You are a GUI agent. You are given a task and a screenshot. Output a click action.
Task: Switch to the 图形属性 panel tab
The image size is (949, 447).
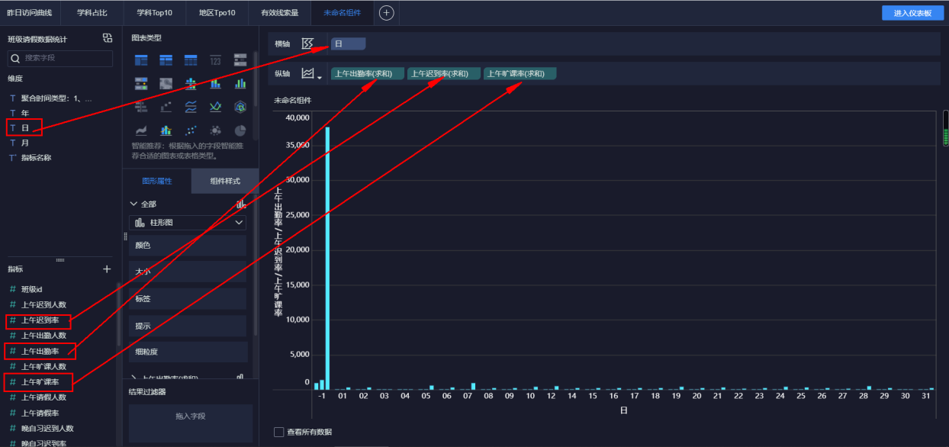(x=157, y=181)
